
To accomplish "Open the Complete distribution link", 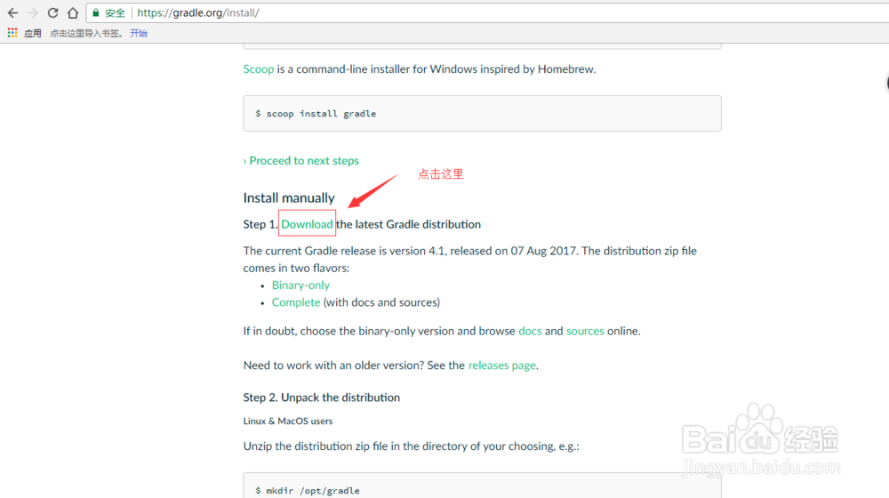I will coord(296,302).
